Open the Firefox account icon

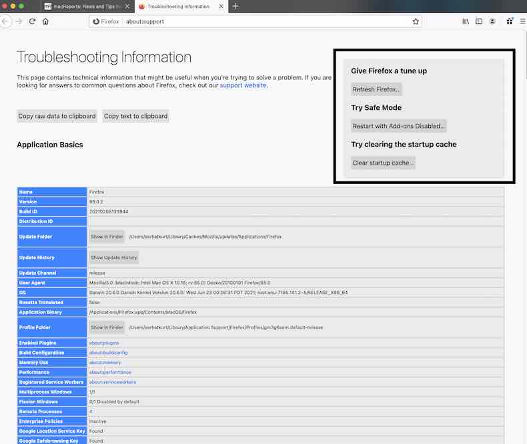492,21
